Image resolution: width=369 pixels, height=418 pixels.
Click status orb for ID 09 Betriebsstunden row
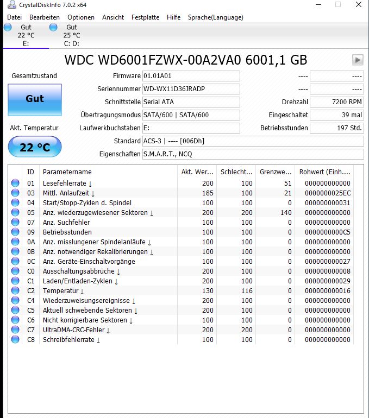(x=15, y=232)
